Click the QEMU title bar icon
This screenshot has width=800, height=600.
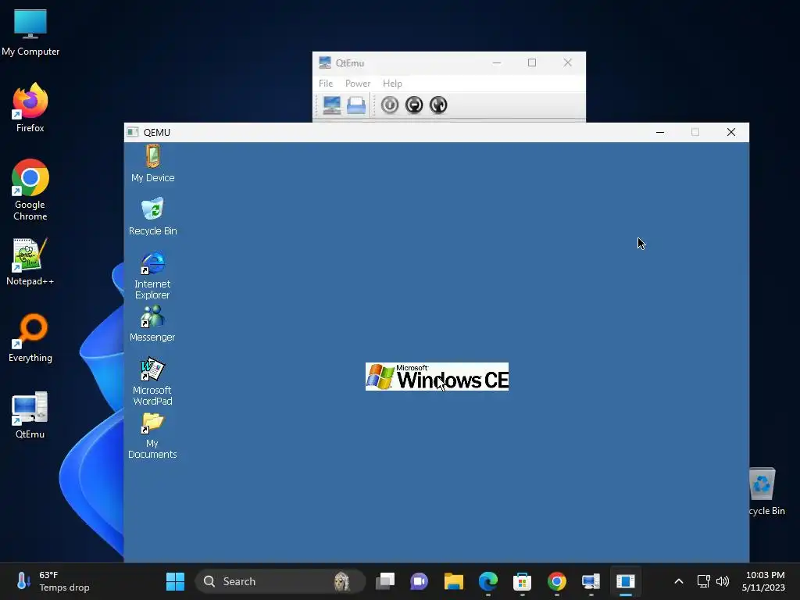click(133, 132)
